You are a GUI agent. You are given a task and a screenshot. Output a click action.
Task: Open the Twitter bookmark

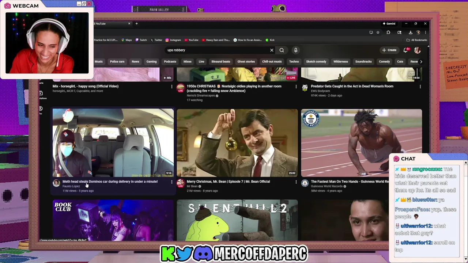click(156, 40)
